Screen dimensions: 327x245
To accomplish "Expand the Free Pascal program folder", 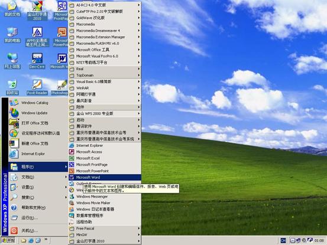I will pos(105,228).
